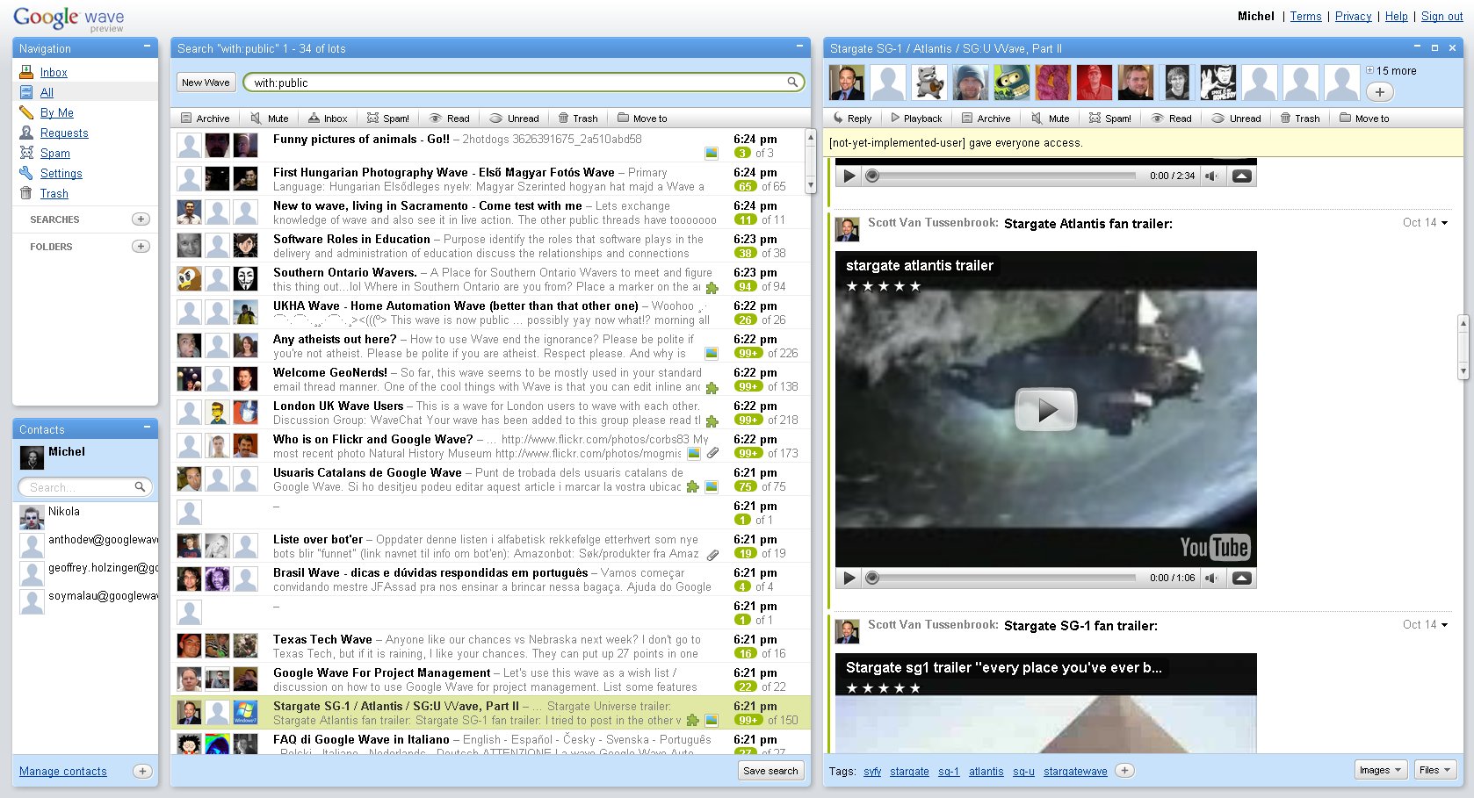Minimize the Contacts panel
Viewport: 1474px width, 798px height.
point(147,427)
